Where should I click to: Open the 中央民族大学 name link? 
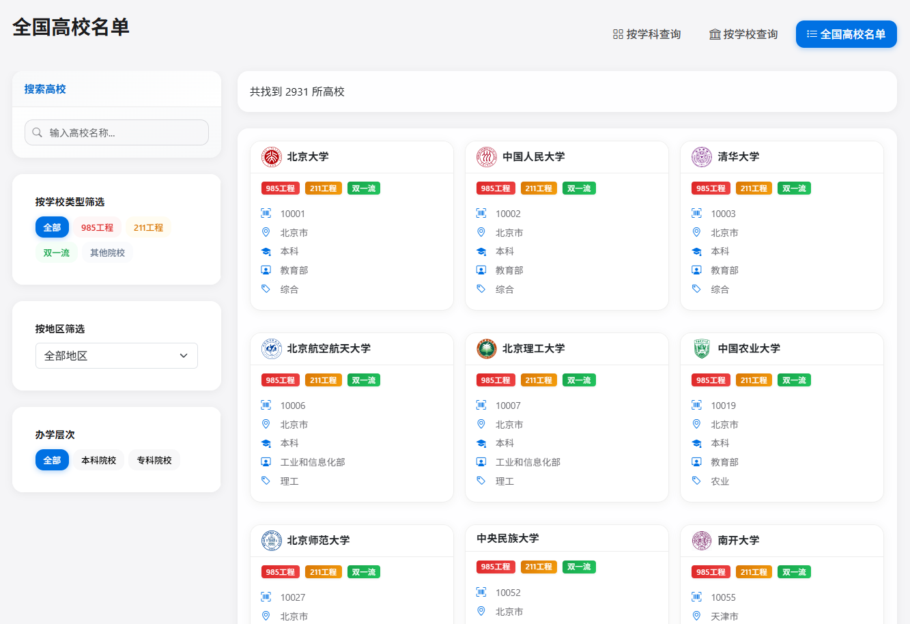pos(508,539)
